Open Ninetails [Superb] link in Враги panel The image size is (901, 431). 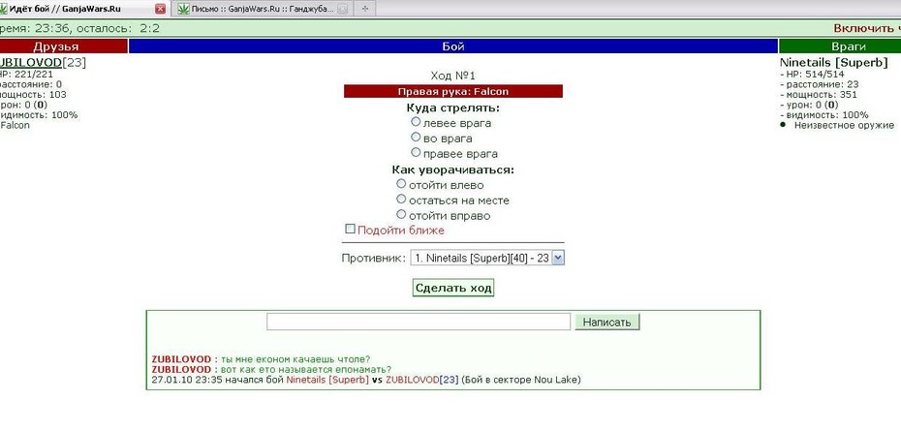[x=833, y=63]
